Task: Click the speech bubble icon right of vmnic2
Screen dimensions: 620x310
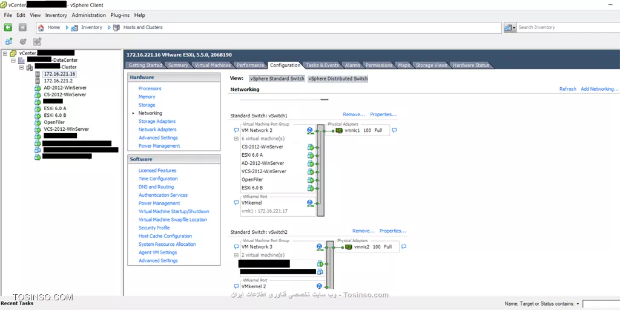Action: pyautogui.click(x=404, y=246)
